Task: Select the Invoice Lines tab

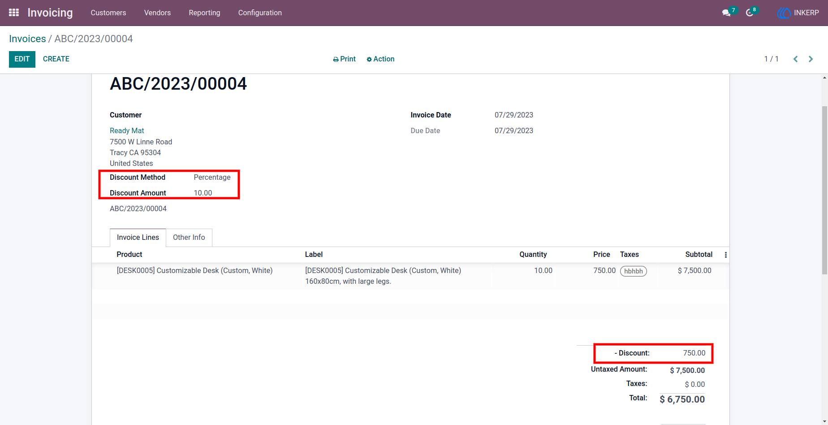Action: 138,238
